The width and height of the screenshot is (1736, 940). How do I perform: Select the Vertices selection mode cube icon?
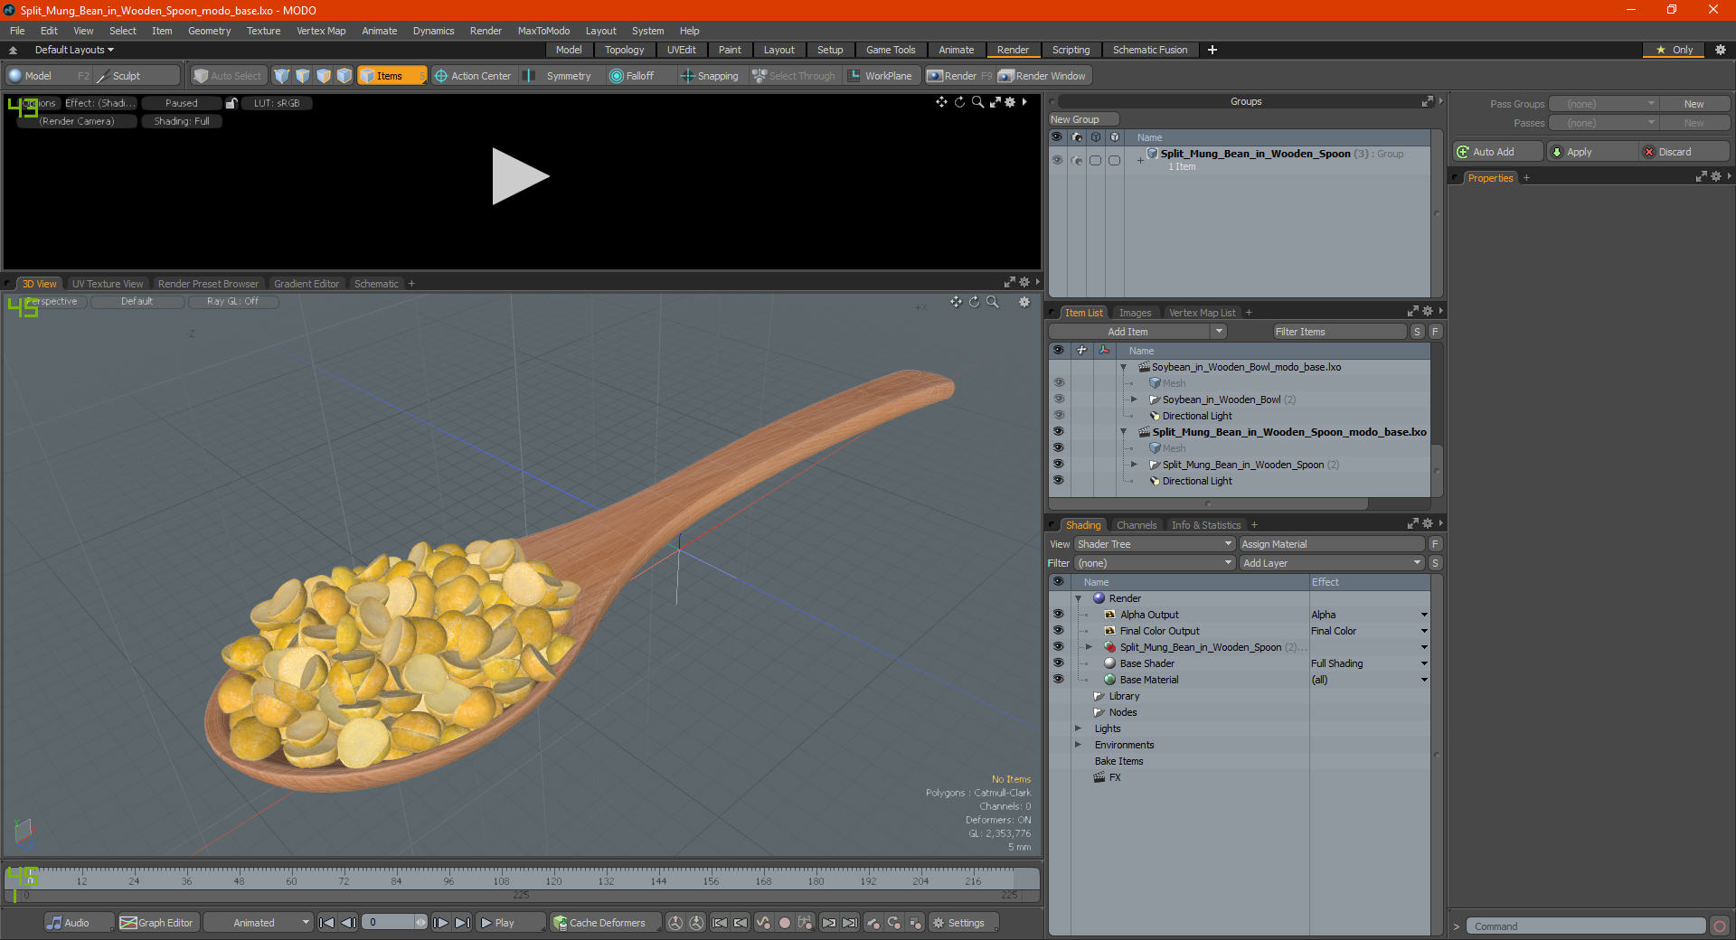(282, 76)
